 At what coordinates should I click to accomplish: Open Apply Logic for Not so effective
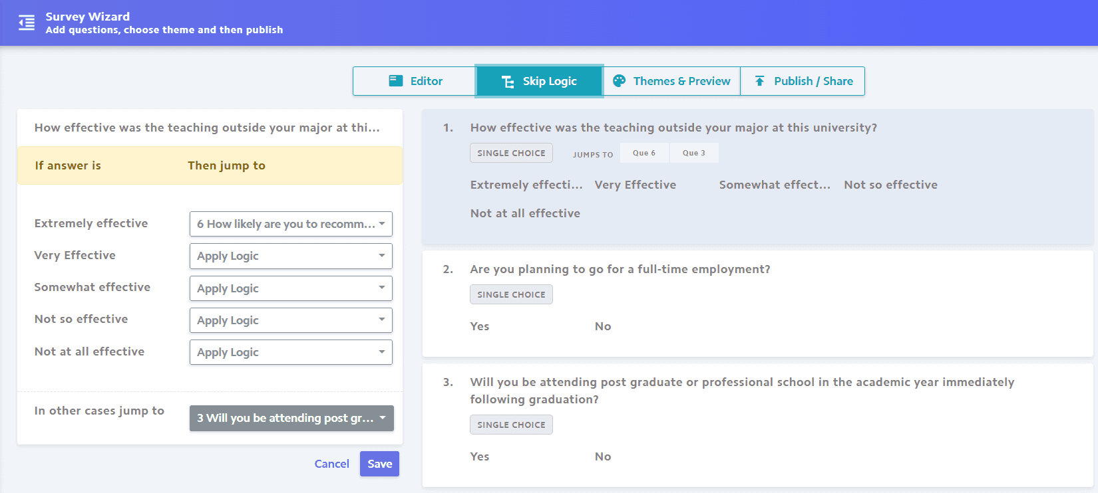tap(291, 320)
